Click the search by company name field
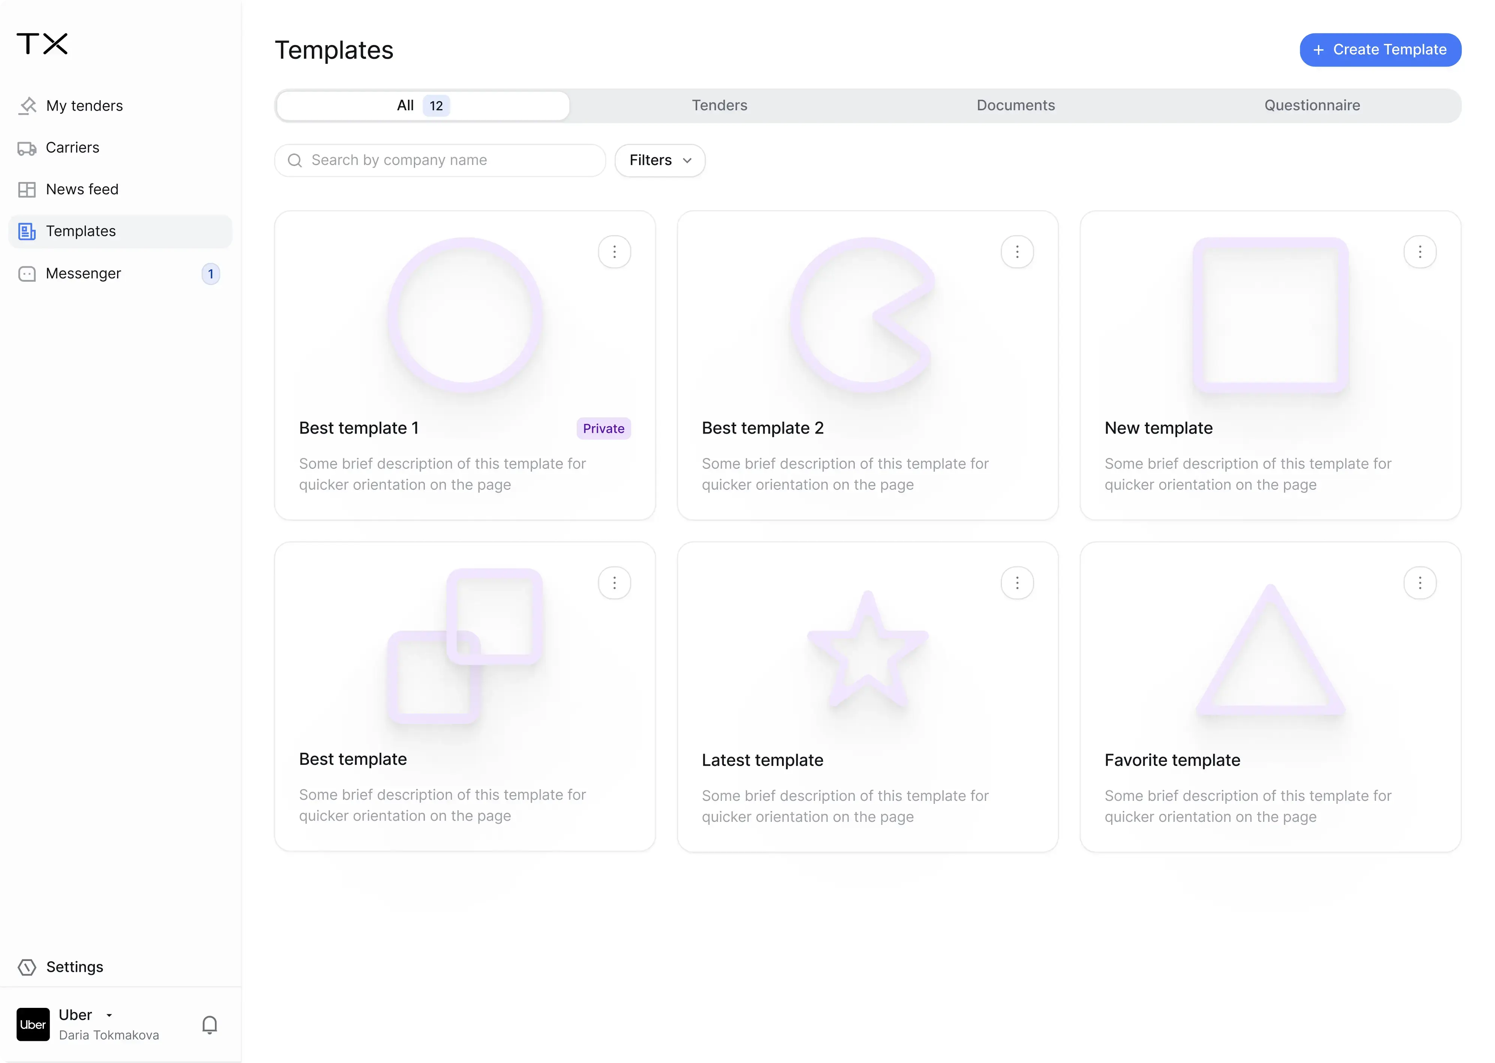 [x=439, y=161]
